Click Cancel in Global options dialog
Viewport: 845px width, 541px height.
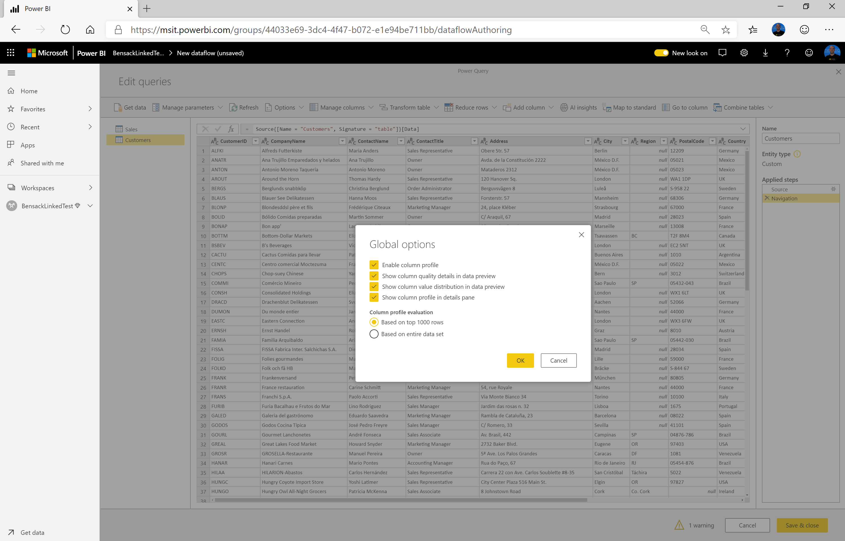click(x=559, y=360)
